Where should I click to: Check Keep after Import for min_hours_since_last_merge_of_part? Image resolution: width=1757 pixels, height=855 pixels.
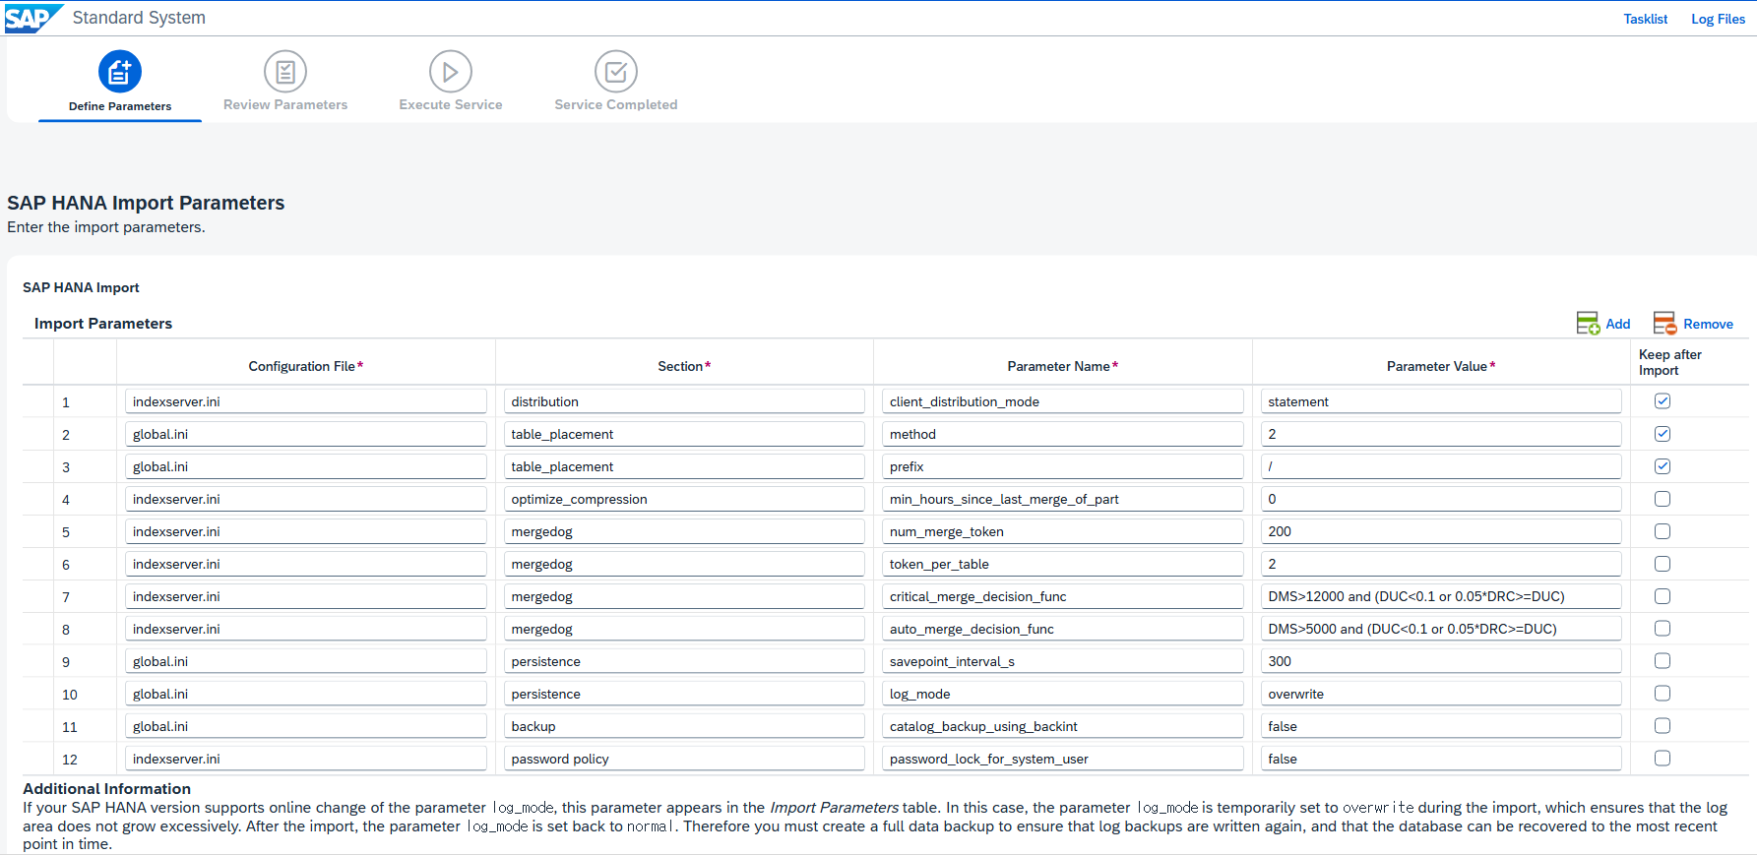tap(1663, 499)
